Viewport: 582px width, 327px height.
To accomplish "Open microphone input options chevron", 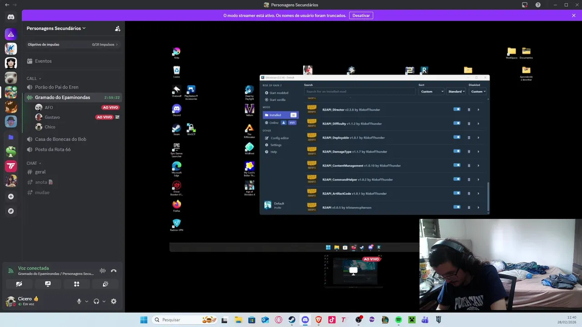I will [x=86, y=301].
